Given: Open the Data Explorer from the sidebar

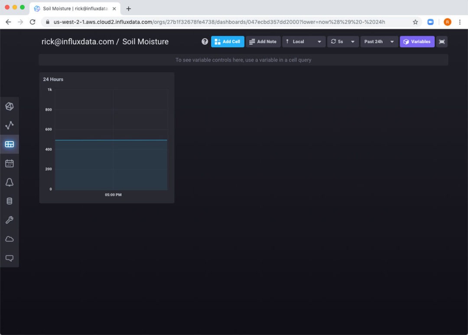Looking at the screenshot, I should pyautogui.click(x=10, y=125).
